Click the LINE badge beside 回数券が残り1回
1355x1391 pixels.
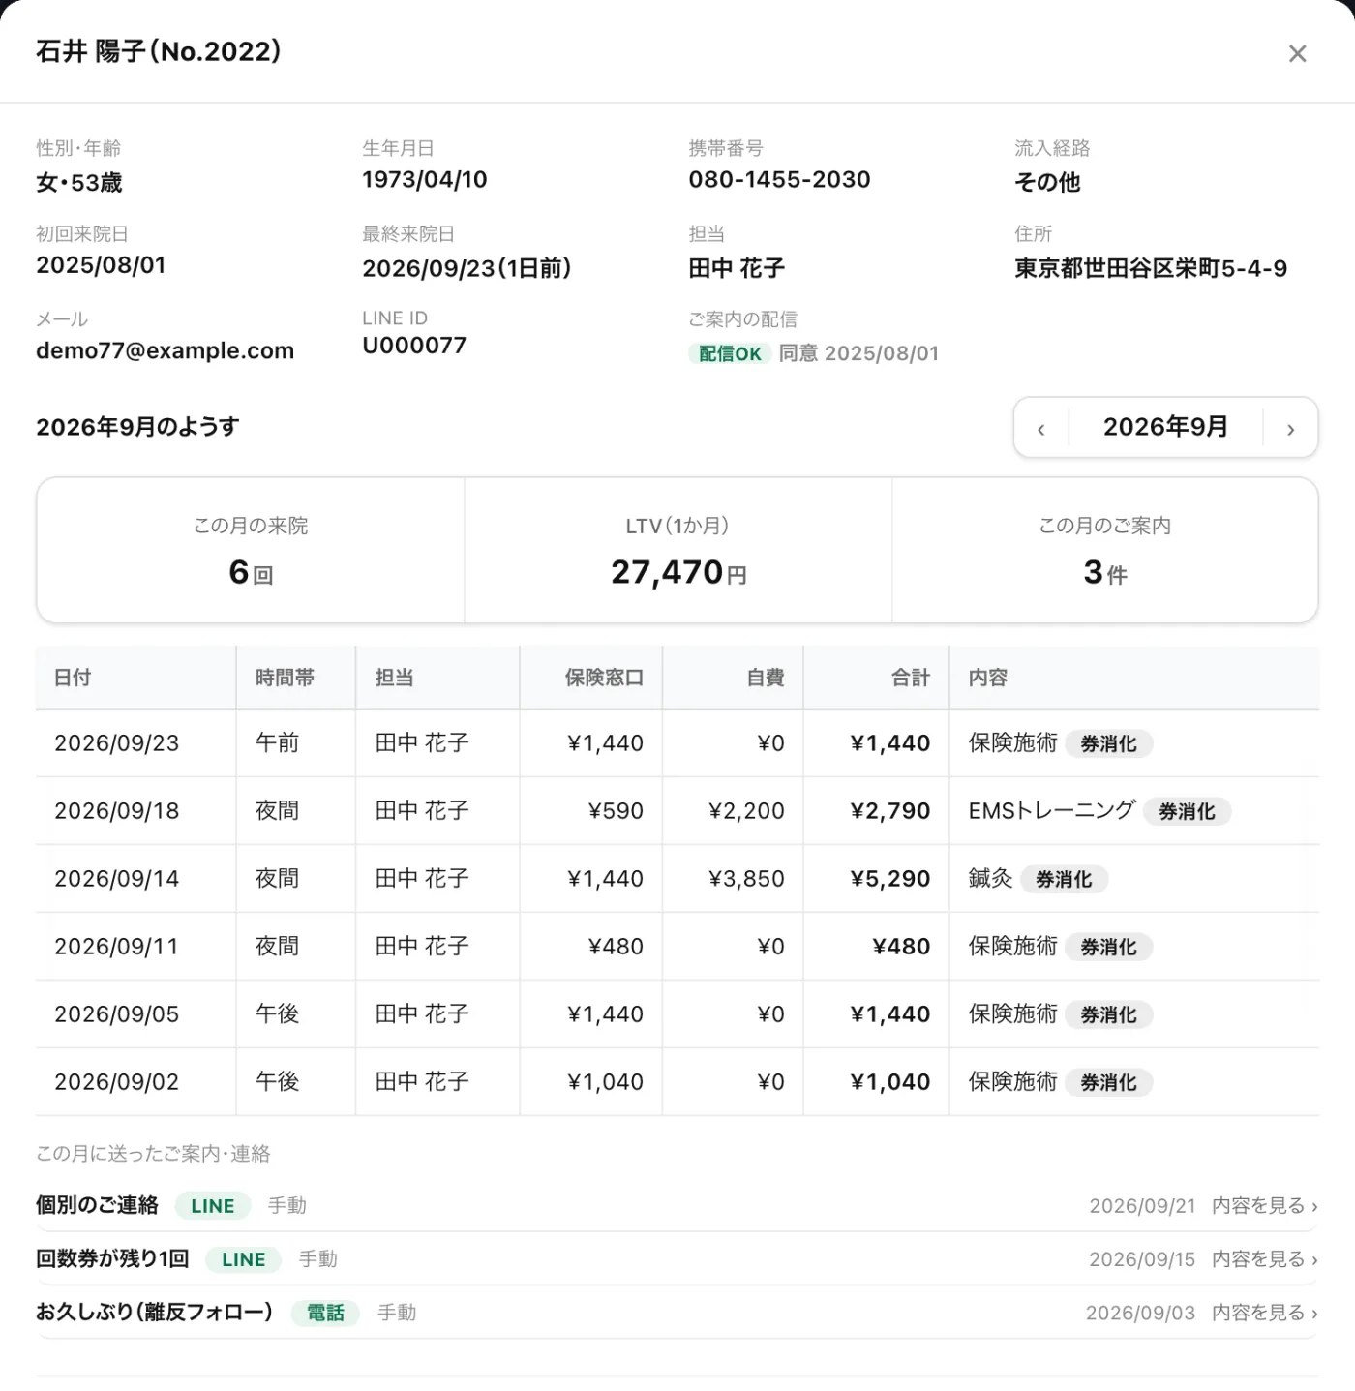click(x=244, y=1259)
